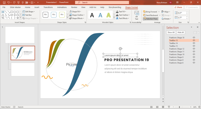Open the Slide Master tab

pos(15,7)
